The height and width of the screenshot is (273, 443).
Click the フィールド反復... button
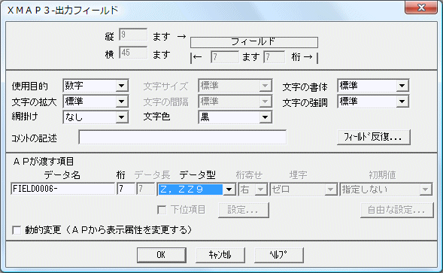tap(374, 138)
